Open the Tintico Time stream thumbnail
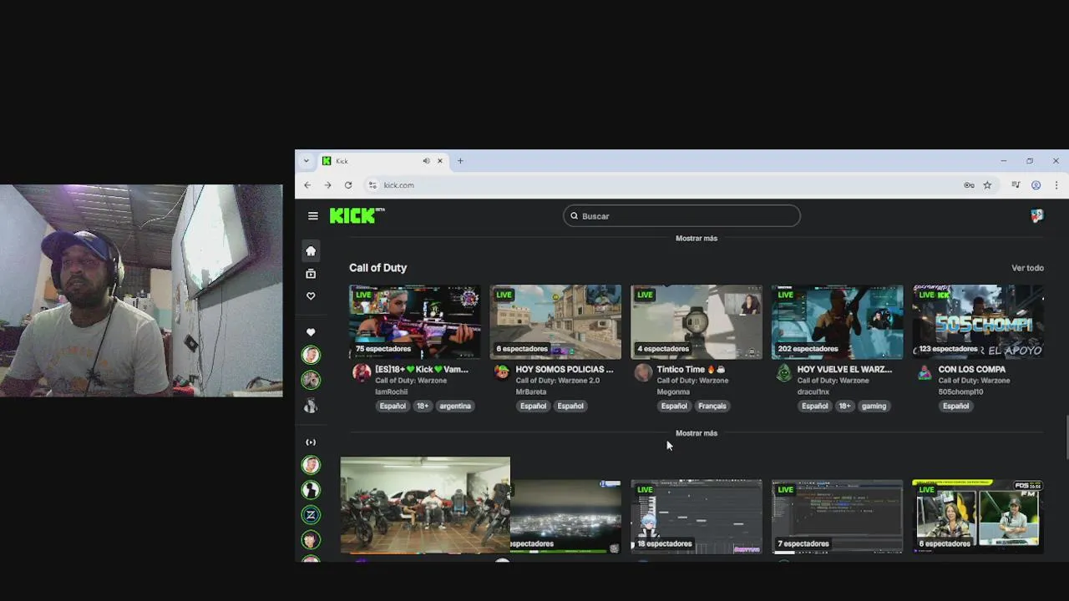This screenshot has height=601, width=1069. point(697,322)
